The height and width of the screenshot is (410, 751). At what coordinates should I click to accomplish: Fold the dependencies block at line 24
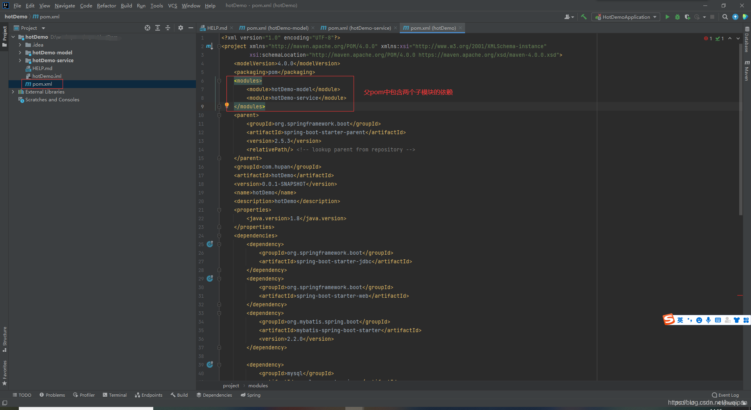click(219, 236)
